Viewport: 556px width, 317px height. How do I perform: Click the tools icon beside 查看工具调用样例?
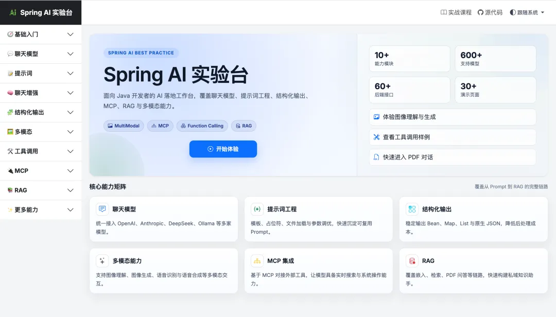[x=376, y=137]
